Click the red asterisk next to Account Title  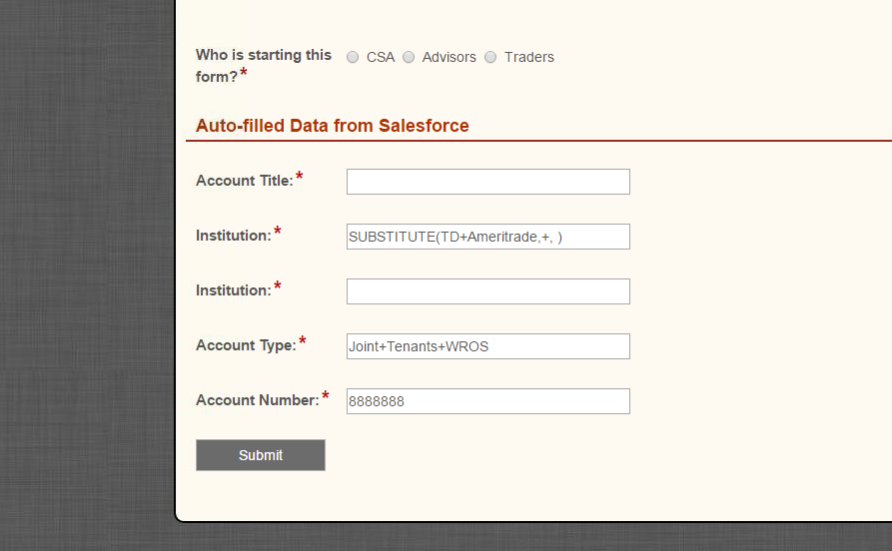point(300,177)
